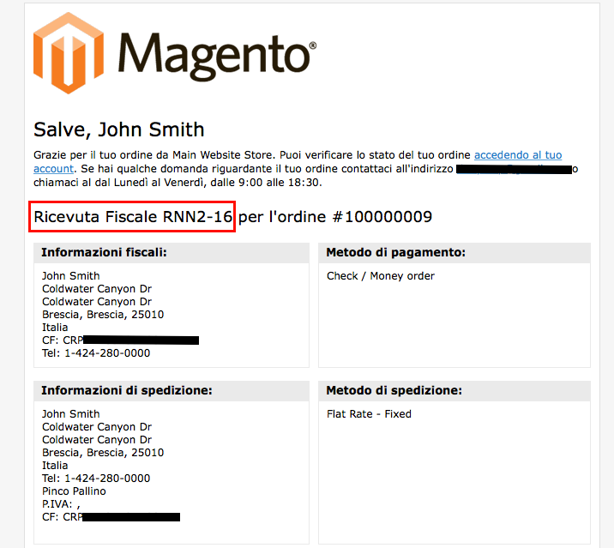Select the 'Salve, John Smith' heading

(119, 129)
